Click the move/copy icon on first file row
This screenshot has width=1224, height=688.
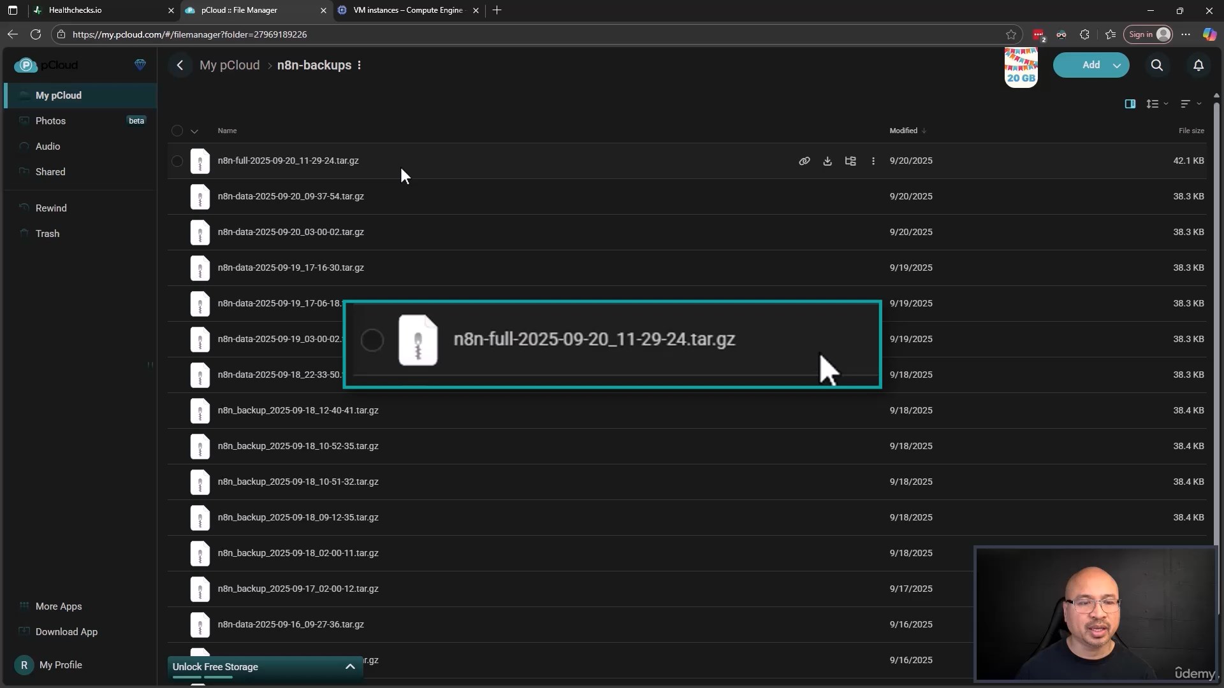pos(850,161)
